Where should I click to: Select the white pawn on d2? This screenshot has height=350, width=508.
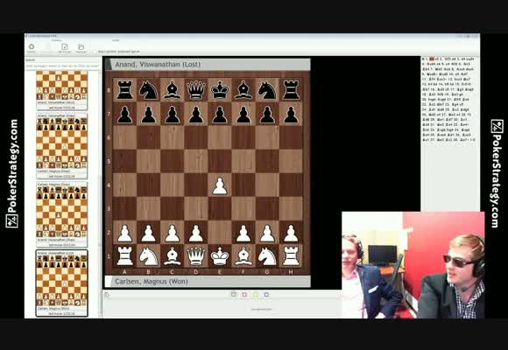click(196, 233)
